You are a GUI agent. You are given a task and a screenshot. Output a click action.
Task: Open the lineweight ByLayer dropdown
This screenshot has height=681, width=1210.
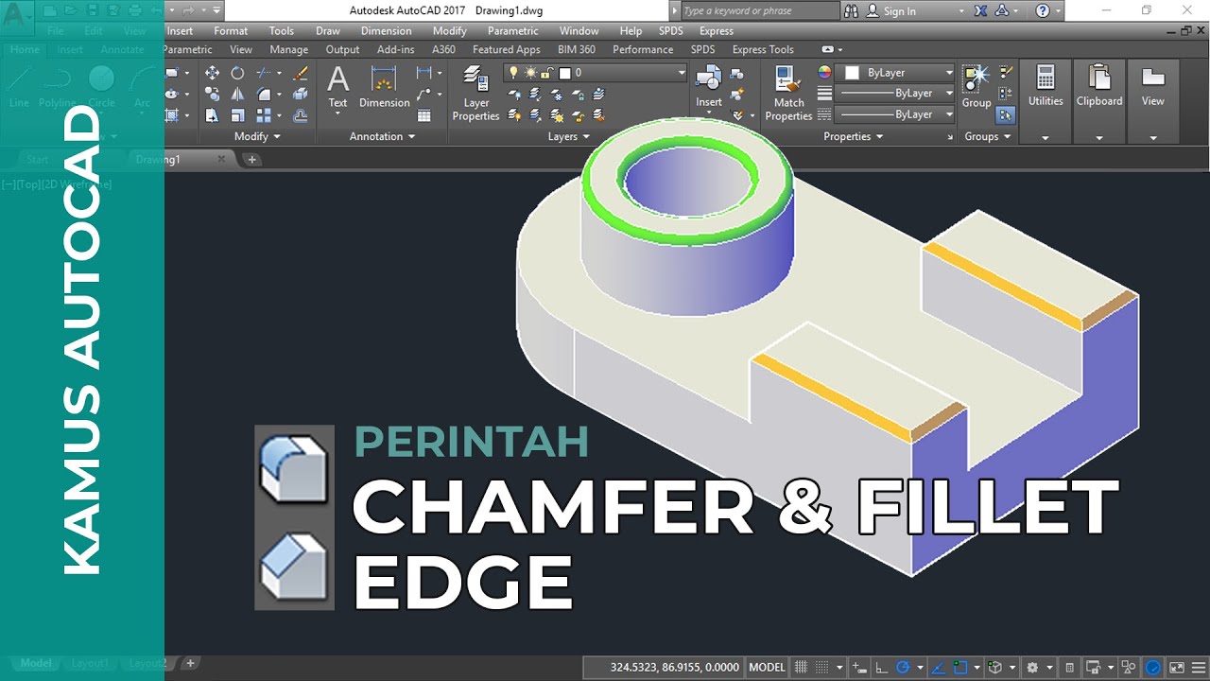pyautogui.click(x=949, y=94)
